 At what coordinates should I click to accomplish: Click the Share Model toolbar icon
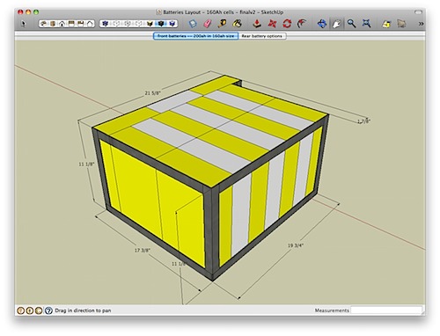(401, 24)
